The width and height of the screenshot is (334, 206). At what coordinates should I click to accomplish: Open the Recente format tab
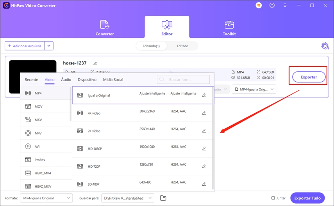coord(31,79)
